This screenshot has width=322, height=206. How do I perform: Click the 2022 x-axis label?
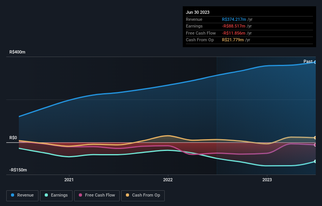168,180
